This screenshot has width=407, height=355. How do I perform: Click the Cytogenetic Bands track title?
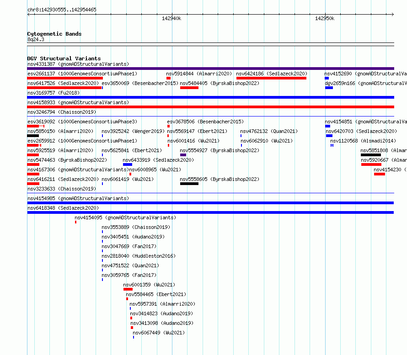[54, 34]
